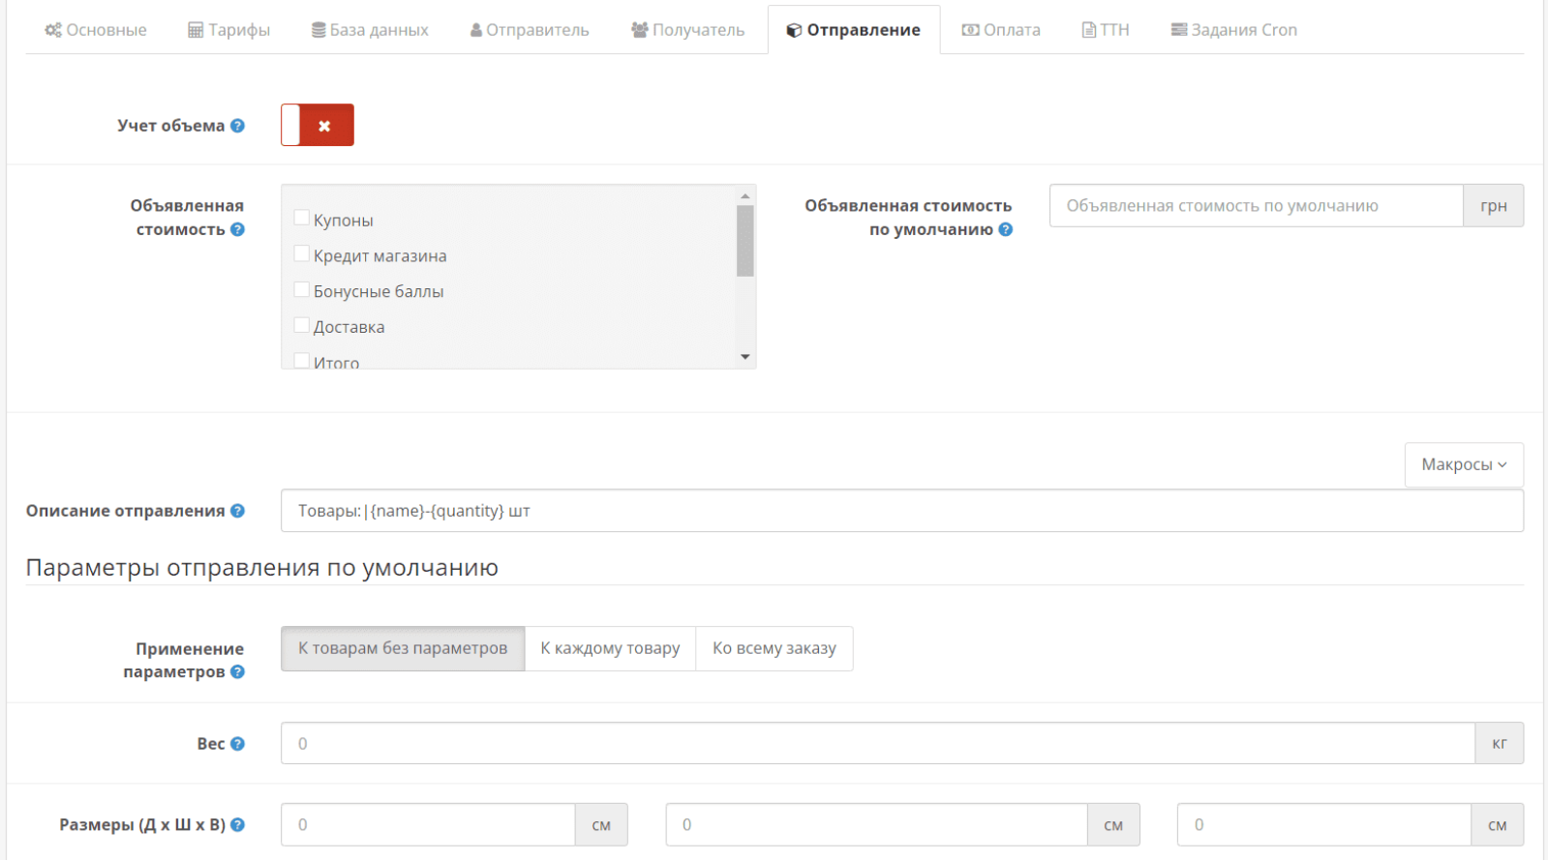Viewport: 1549px width, 861px height.
Task: Click the грн currency addon
Action: 1494,206
